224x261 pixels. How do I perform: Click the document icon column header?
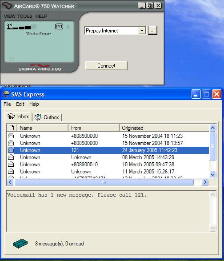(x=12, y=128)
